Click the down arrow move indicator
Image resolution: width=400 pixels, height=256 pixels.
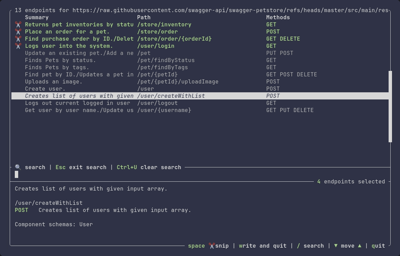tap(336, 246)
